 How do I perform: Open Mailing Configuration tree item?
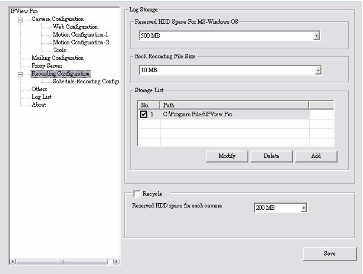tap(58, 58)
